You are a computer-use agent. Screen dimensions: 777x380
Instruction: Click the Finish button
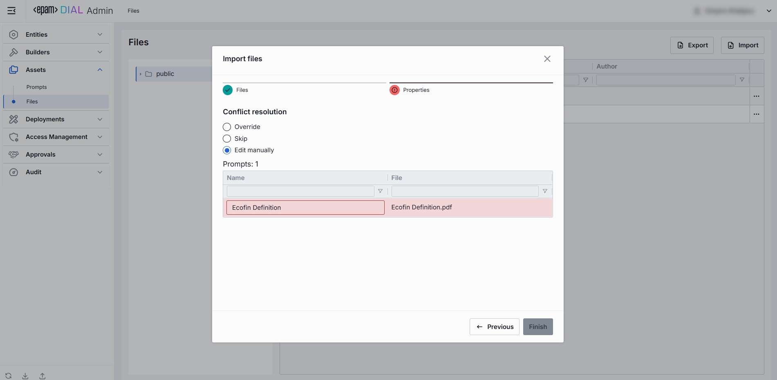[x=537, y=327]
